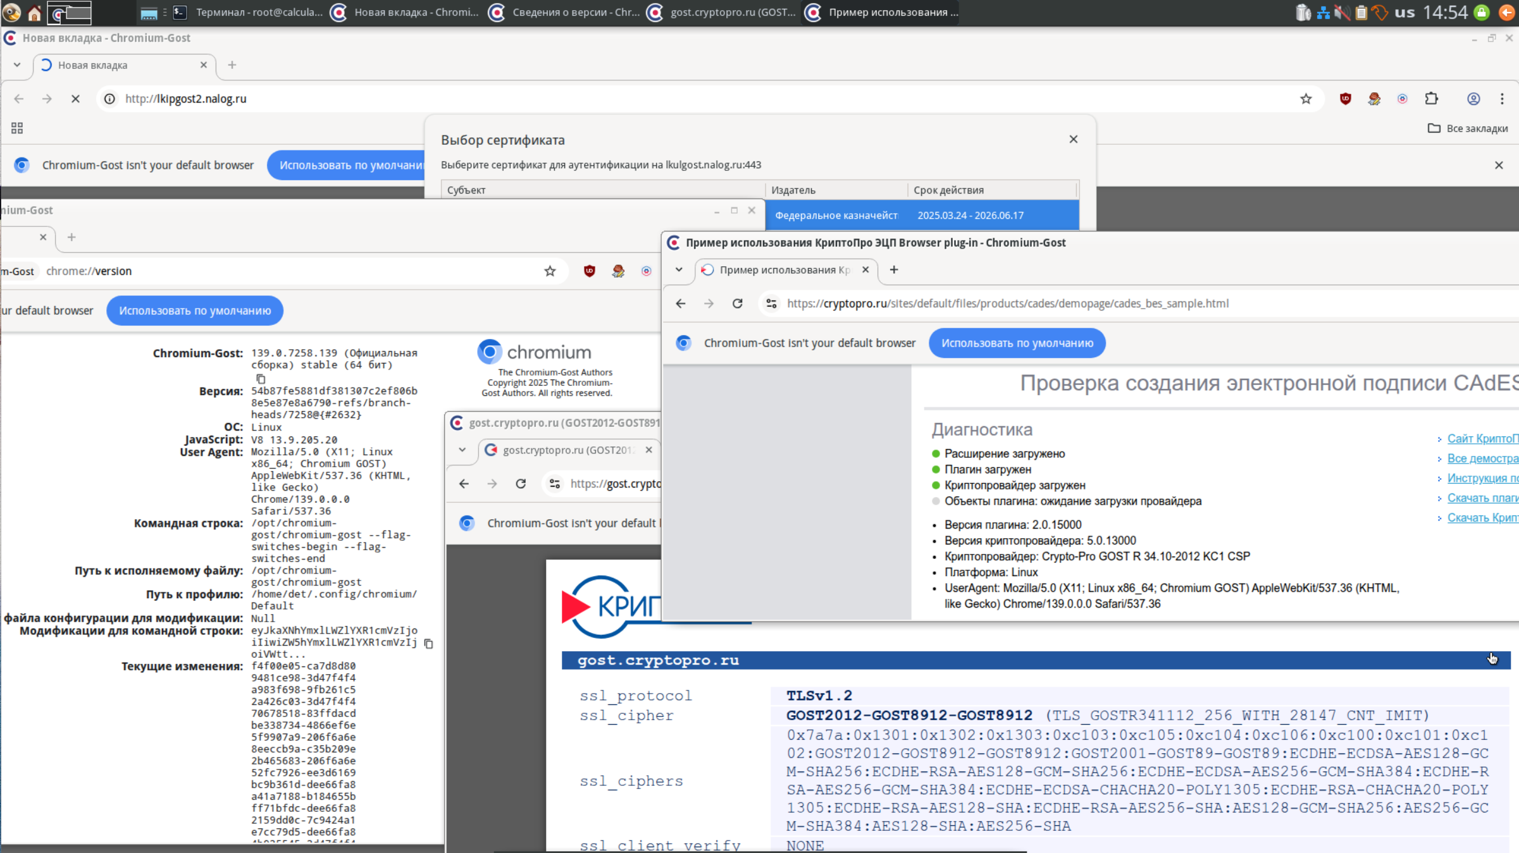This screenshot has height=853, width=1519.
Task: Click 'Использовать по умолчанию' in the chrome://version window
Action: [195, 310]
